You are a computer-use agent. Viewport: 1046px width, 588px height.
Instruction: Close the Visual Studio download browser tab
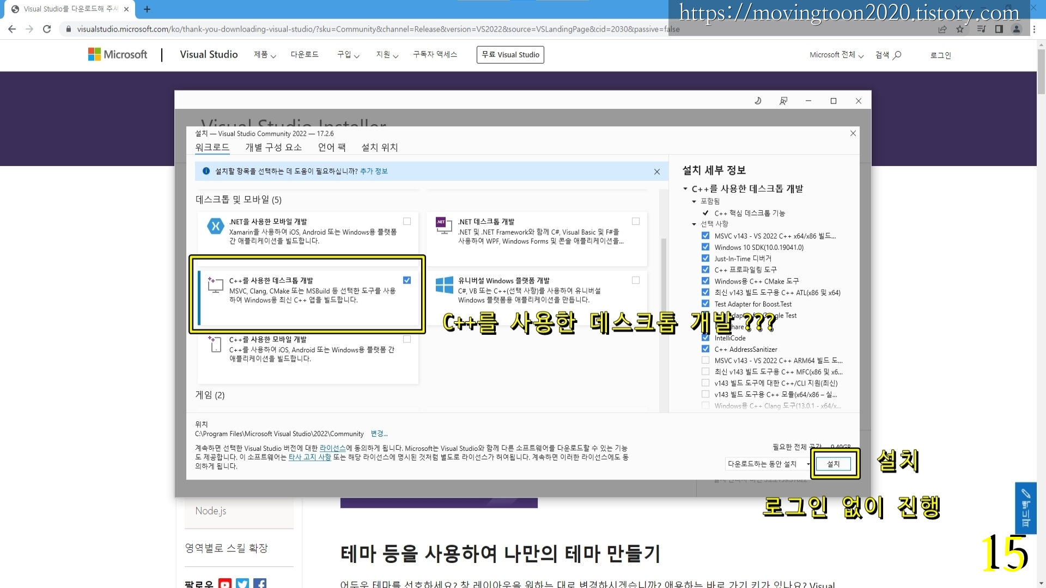[126, 9]
